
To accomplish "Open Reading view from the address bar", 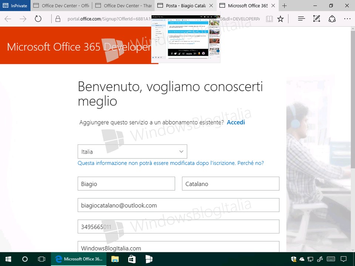I will tap(269, 19).
